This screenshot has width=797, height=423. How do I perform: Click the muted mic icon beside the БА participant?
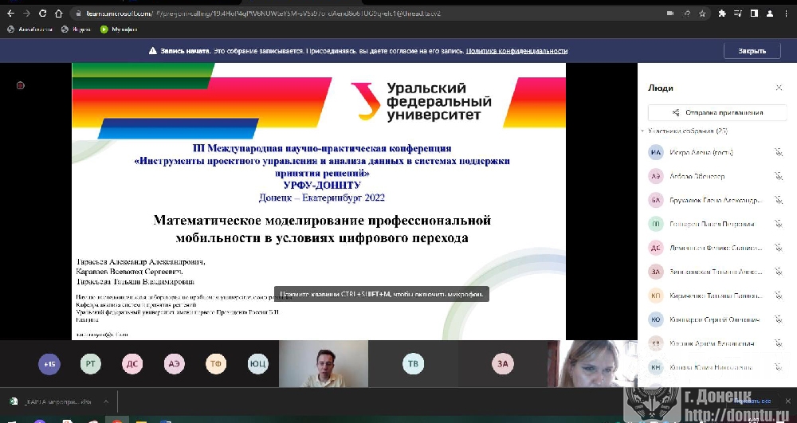point(778,200)
